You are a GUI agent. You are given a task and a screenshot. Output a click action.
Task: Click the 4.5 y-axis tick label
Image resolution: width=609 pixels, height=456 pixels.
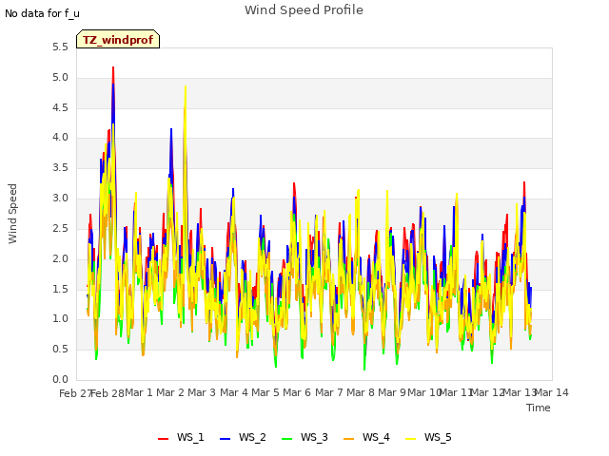pos(60,107)
